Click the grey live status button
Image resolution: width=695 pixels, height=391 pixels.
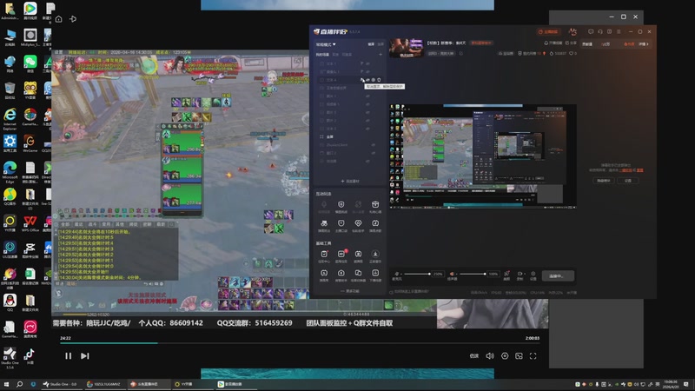tap(558, 275)
